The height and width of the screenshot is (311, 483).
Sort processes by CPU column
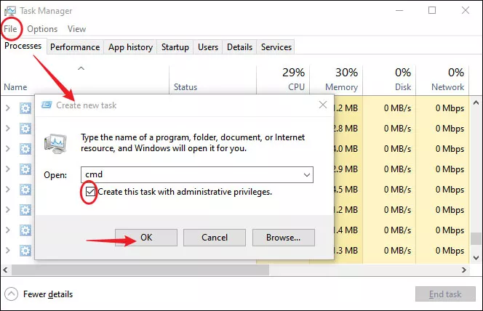coord(283,80)
